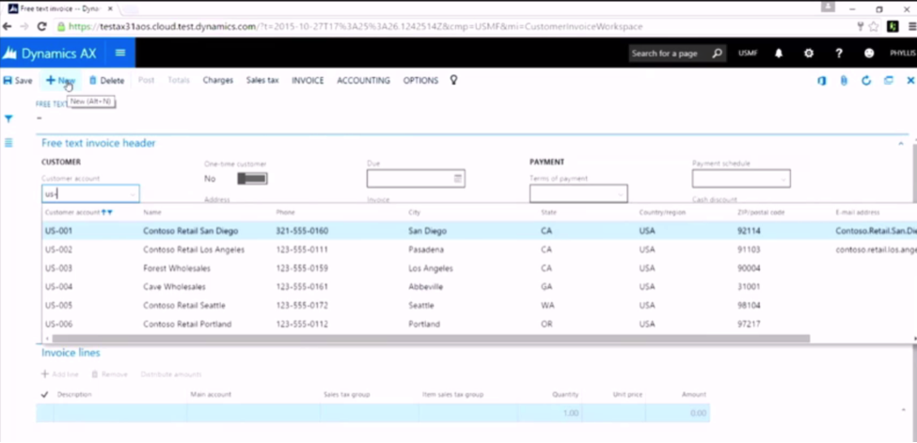Collapse the Free text invoice header section

[901, 143]
